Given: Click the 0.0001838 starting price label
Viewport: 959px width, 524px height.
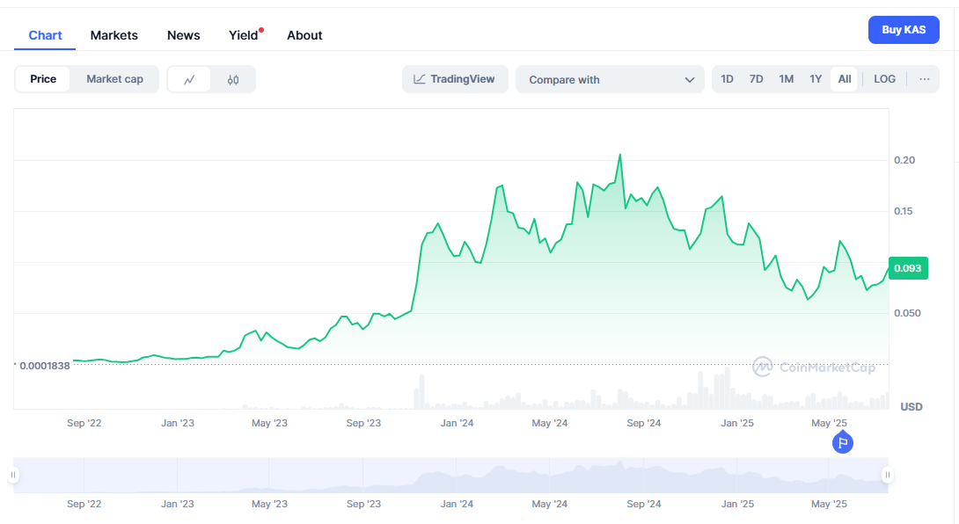Looking at the screenshot, I should [45, 366].
